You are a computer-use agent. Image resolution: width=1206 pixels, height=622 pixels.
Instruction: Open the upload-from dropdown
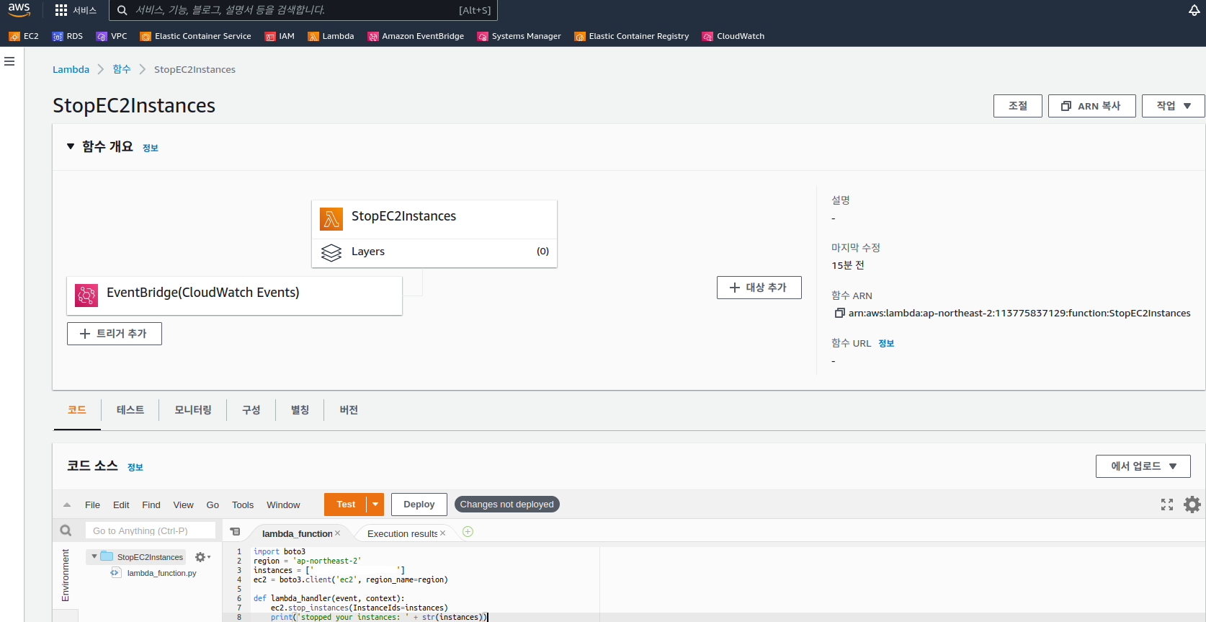[x=1143, y=466]
